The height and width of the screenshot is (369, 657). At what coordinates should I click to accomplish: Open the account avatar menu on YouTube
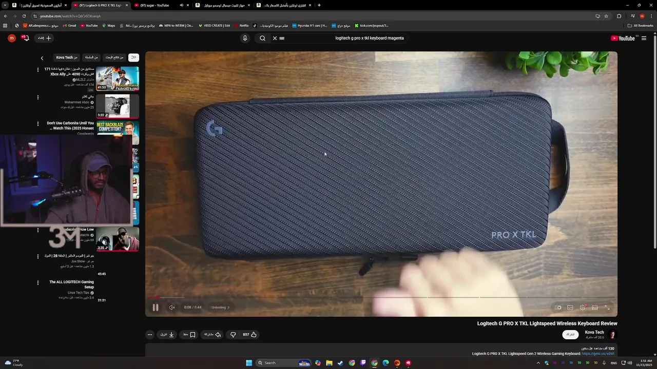[x=11, y=38]
